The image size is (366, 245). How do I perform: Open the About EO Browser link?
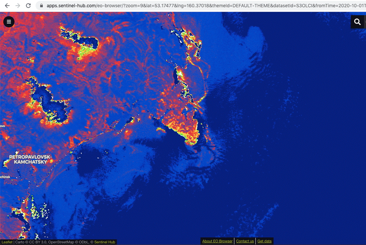pos(217,241)
